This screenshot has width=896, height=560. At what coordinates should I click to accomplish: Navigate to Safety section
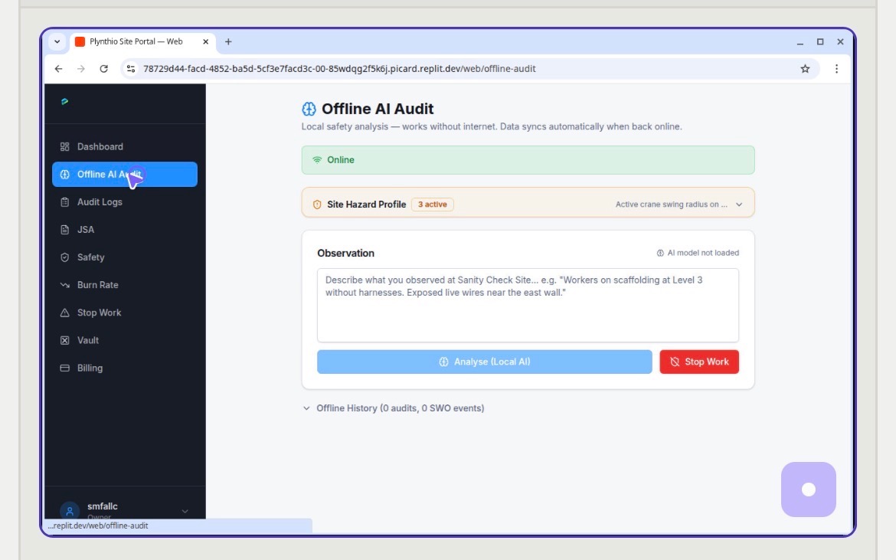click(x=125, y=257)
